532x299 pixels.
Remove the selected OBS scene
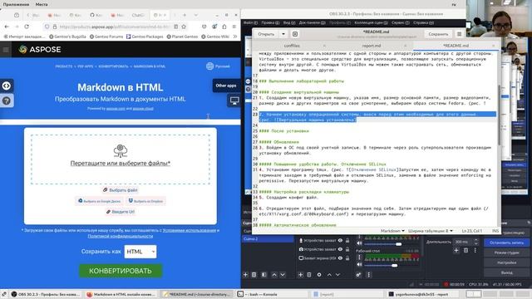[254, 275]
